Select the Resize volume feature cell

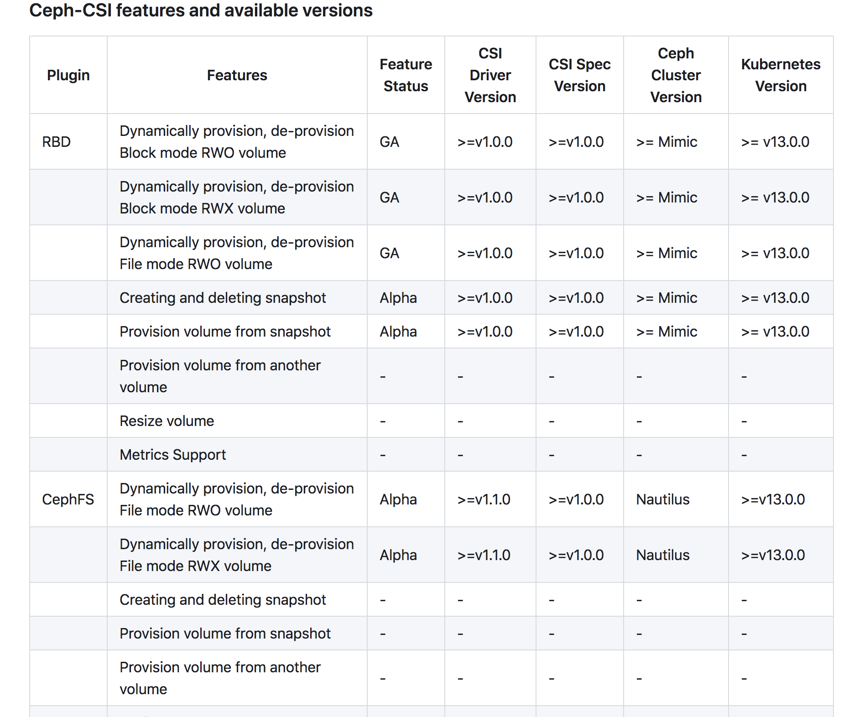167,421
